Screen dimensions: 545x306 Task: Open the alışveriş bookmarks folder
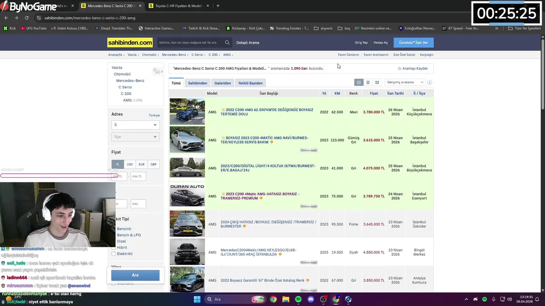click(x=323, y=28)
